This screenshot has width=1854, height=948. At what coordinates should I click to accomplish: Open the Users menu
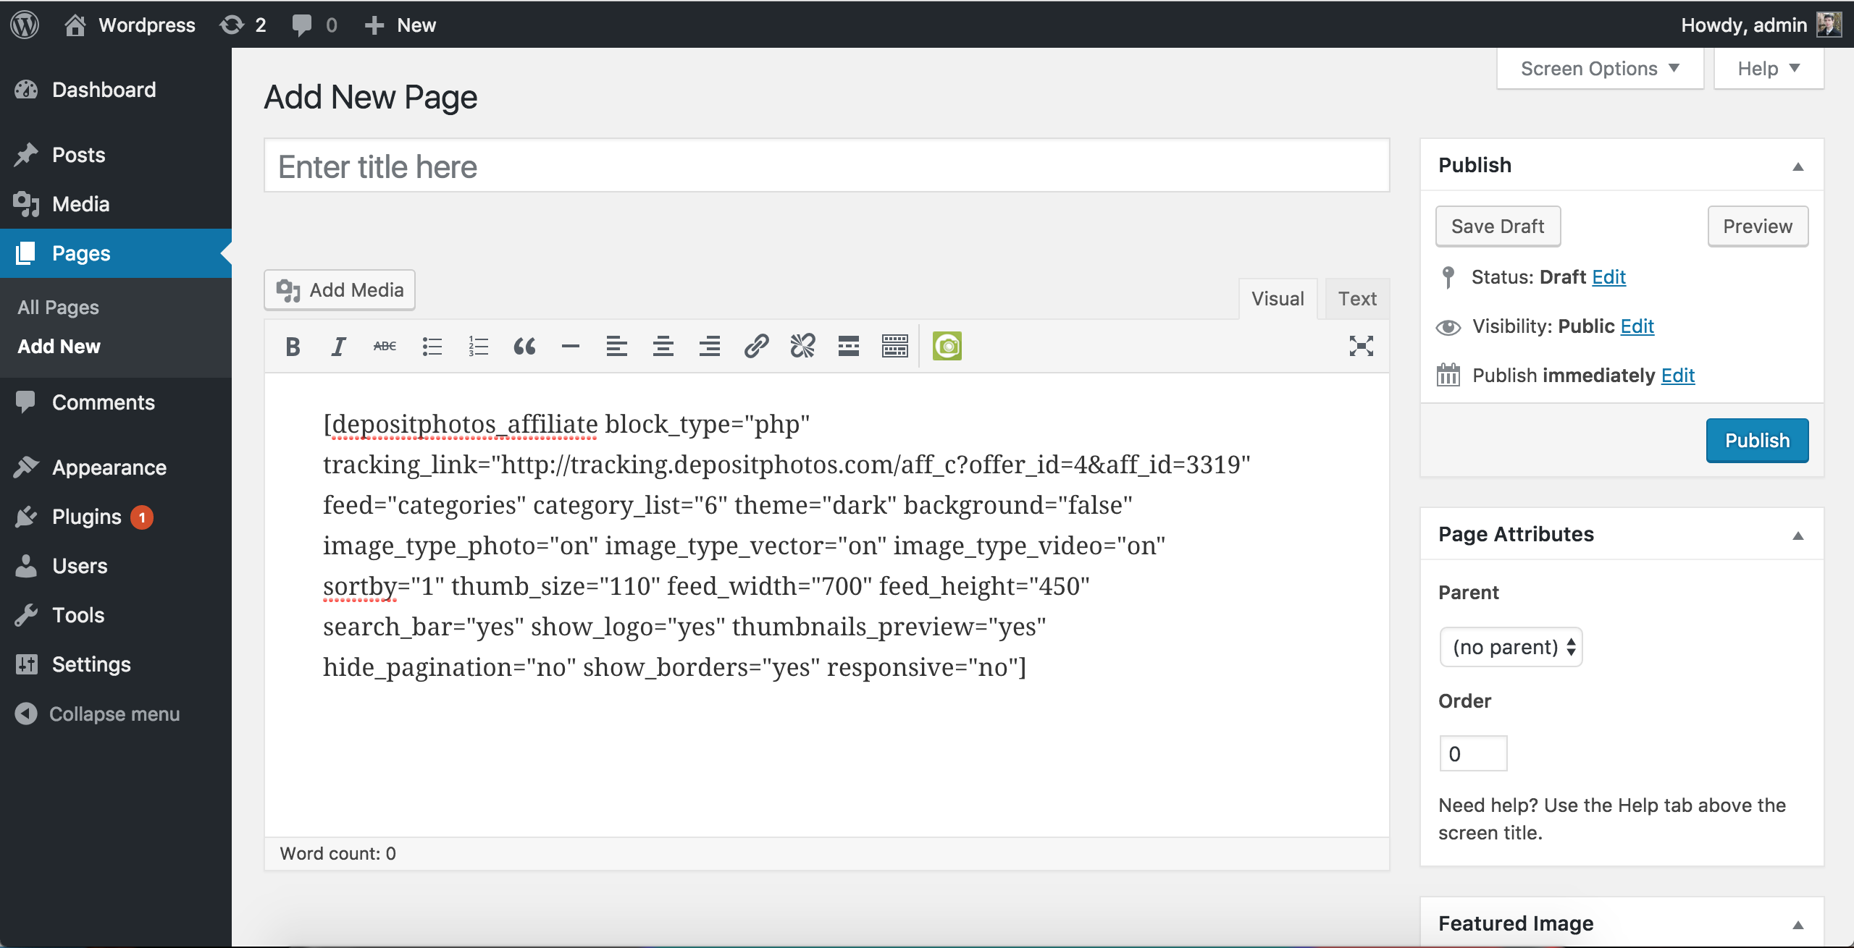[116, 566]
